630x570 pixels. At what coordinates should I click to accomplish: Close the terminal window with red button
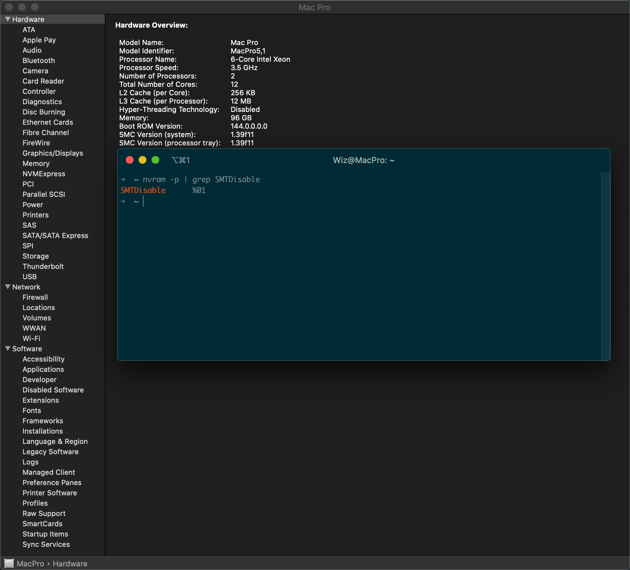(x=130, y=160)
